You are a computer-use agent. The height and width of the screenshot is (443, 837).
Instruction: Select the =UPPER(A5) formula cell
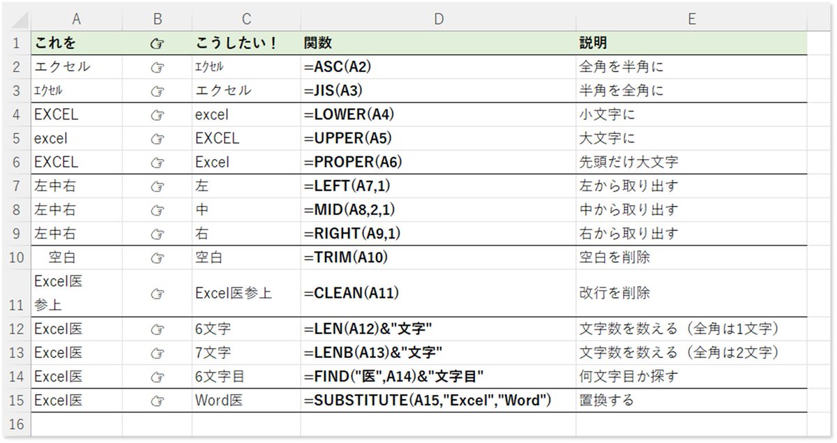(x=438, y=138)
